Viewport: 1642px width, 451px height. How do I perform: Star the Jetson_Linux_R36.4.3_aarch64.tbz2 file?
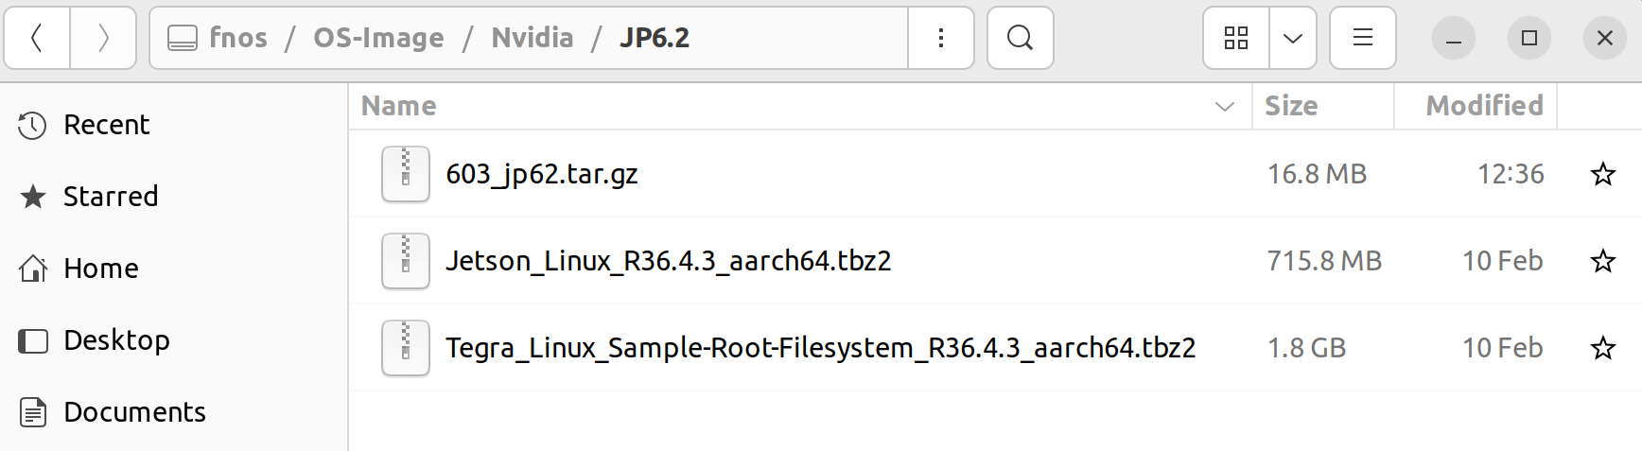(x=1602, y=261)
